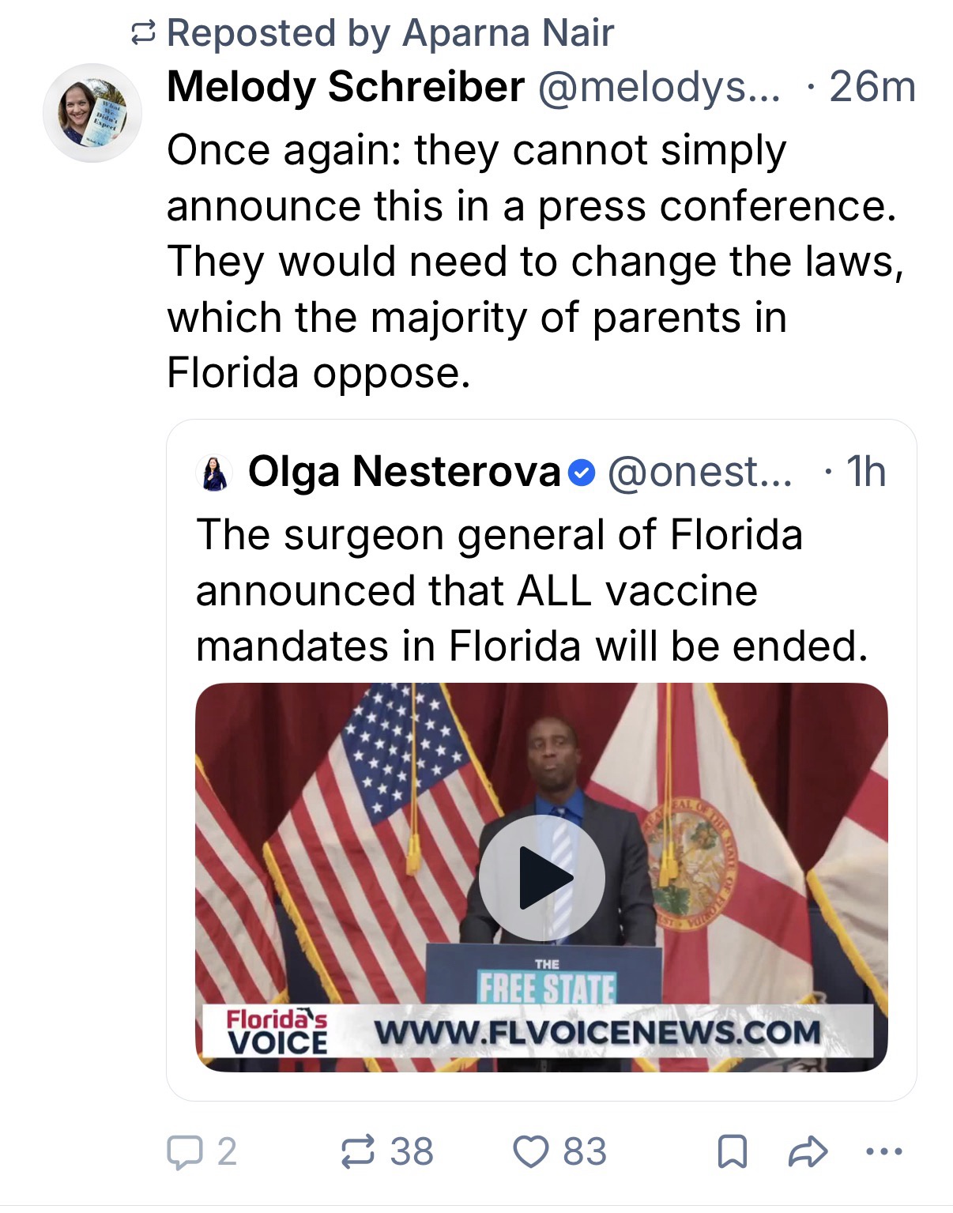
Task: Click the Aparna Nair reposter link
Action: point(507,33)
